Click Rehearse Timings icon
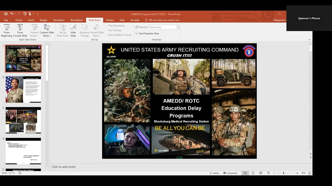The height and width of the screenshot is (186, 332). click(85, 27)
